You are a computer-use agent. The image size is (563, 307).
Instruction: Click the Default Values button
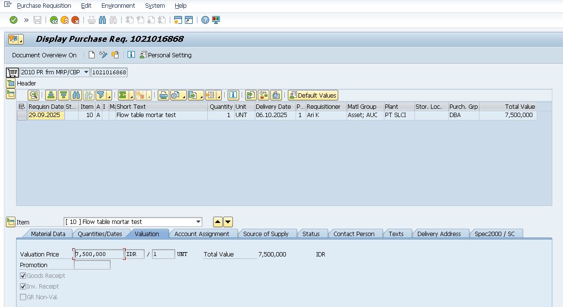[x=313, y=95]
